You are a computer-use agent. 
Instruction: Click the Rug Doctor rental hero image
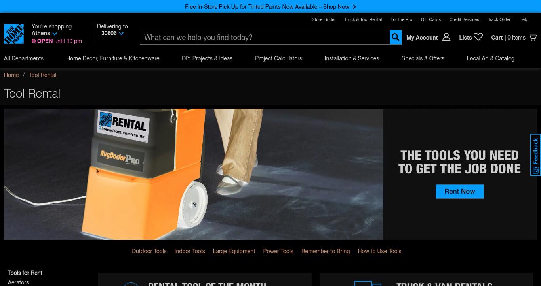click(x=194, y=174)
